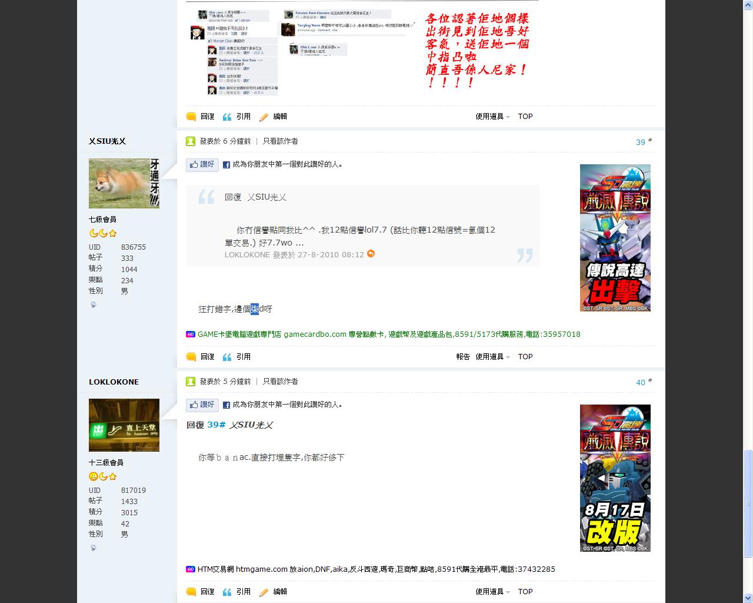Click 回復 reply on post 39
753x603 pixels.
[x=201, y=357]
